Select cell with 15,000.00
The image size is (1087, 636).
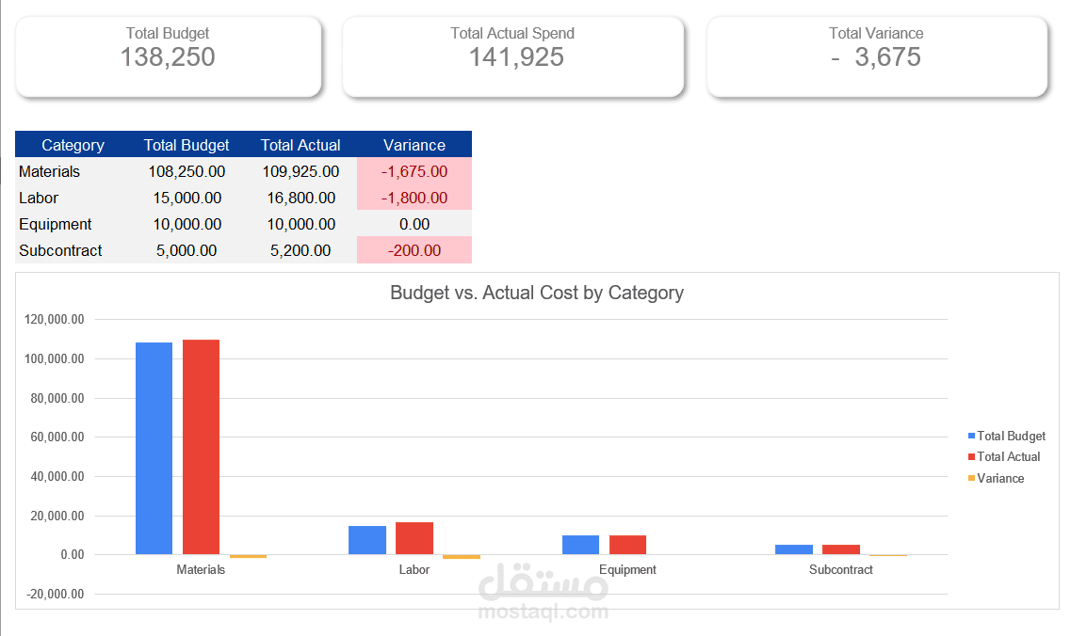pyautogui.click(x=187, y=198)
